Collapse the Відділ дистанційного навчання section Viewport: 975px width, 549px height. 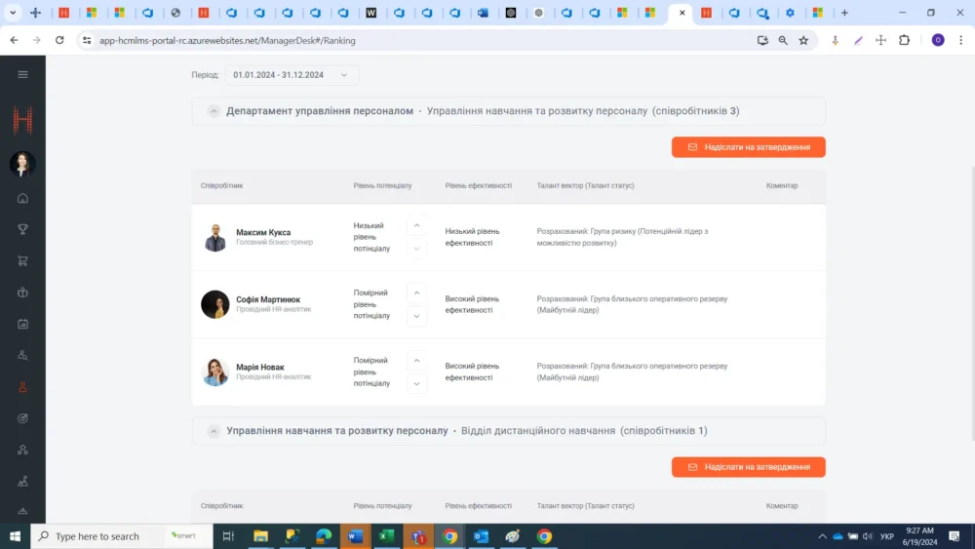click(214, 431)
